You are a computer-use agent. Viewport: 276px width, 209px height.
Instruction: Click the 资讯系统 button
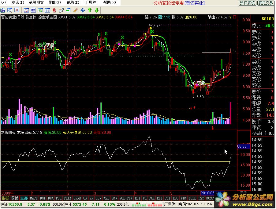[248, 3]
